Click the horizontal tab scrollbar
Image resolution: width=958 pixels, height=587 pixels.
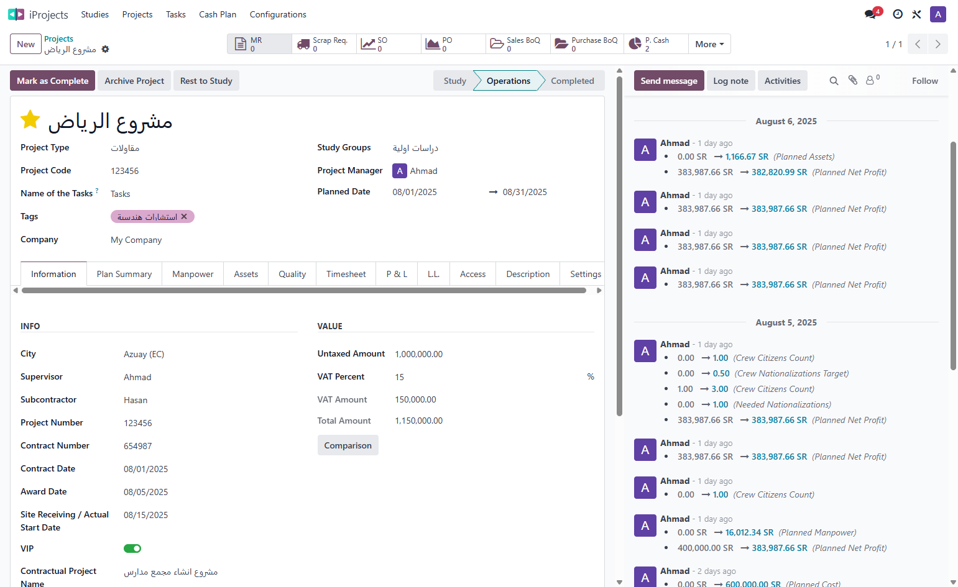pyautogui.click(x=303, y=290)
